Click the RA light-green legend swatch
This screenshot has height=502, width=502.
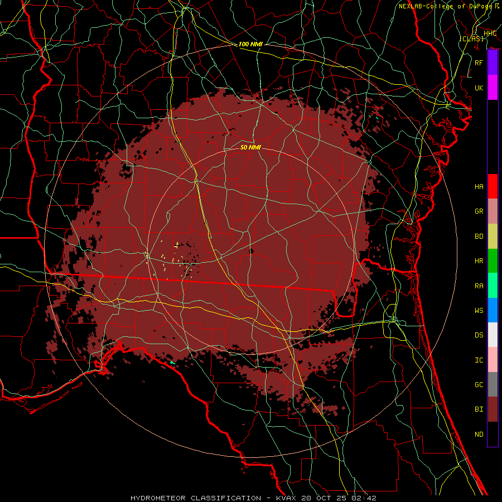click(493, 286)
